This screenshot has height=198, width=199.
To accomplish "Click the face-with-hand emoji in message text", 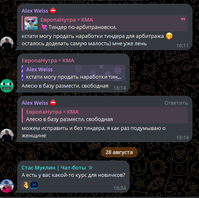I will (x=169, y=36).
